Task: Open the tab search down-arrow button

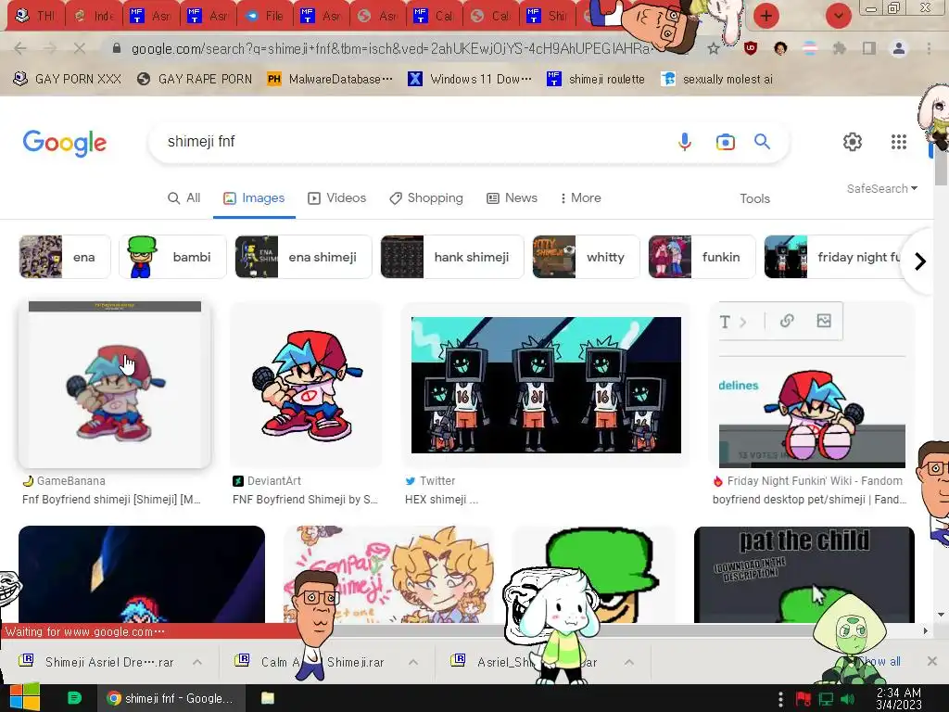Action: (x=838, y=16)
